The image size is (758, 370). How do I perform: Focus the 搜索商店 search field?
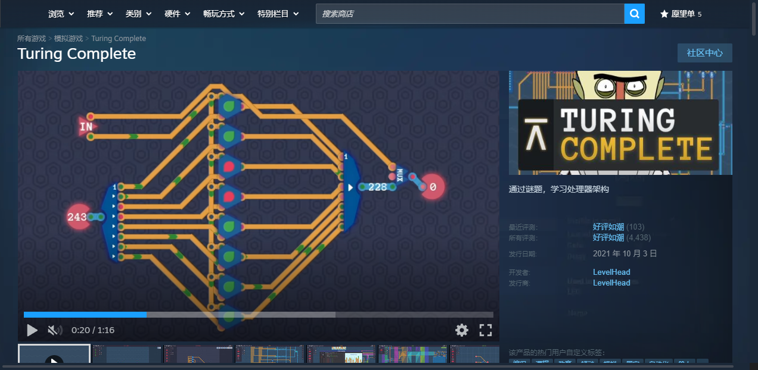pos(470,14)
